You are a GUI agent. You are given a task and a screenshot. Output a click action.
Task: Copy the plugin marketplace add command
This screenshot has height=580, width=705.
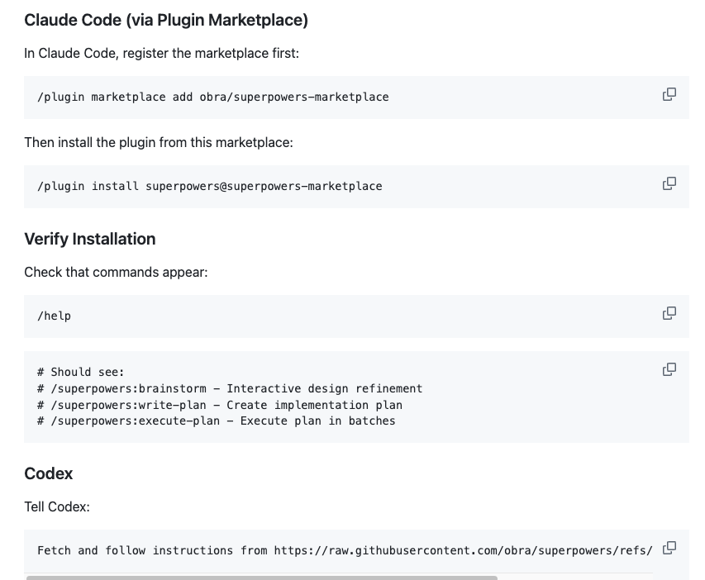[669, 94]
